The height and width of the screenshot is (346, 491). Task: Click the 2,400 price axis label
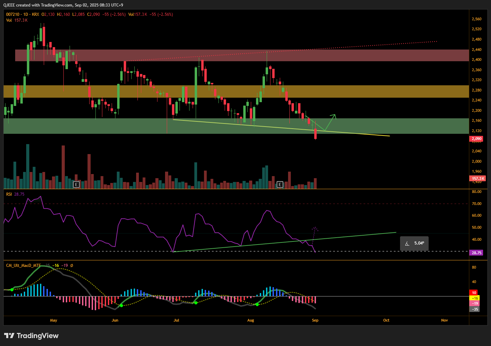click(477, 60)
